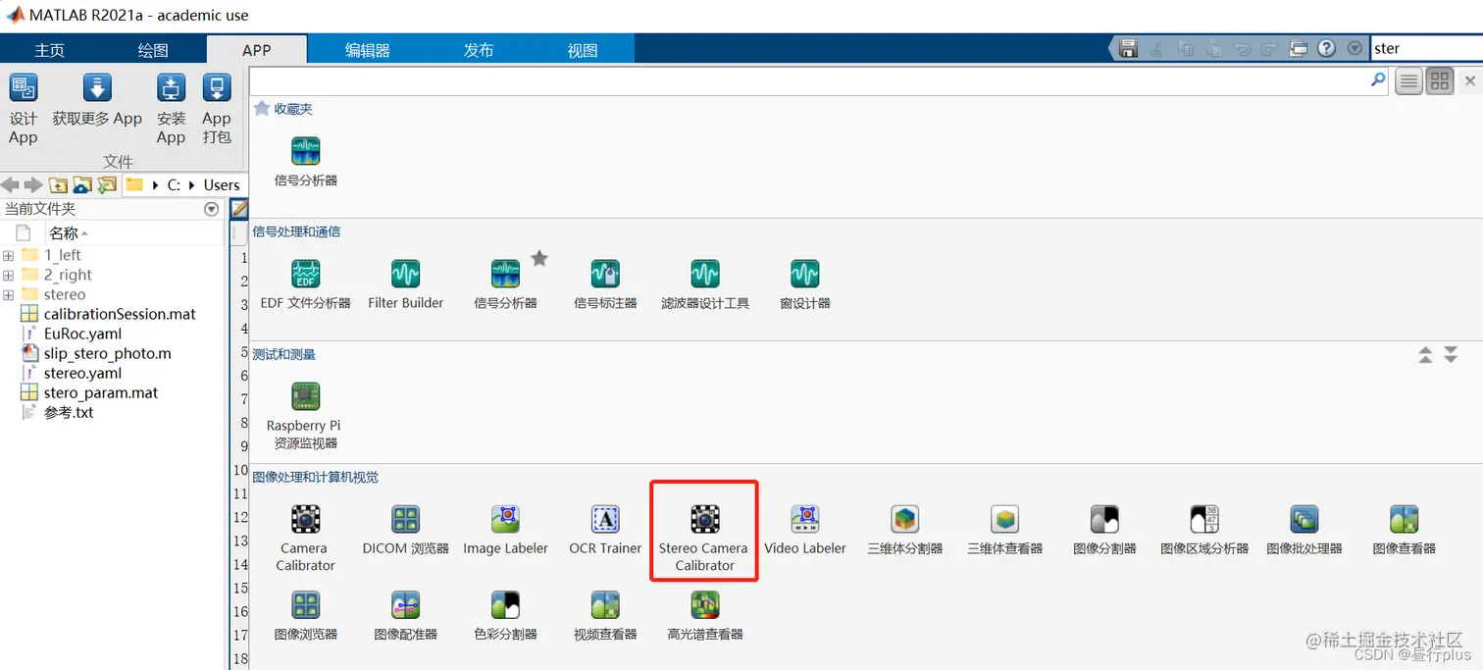This screenshot has width=1483, height=670.
Task: Go up one folder level
Action: 59,184
